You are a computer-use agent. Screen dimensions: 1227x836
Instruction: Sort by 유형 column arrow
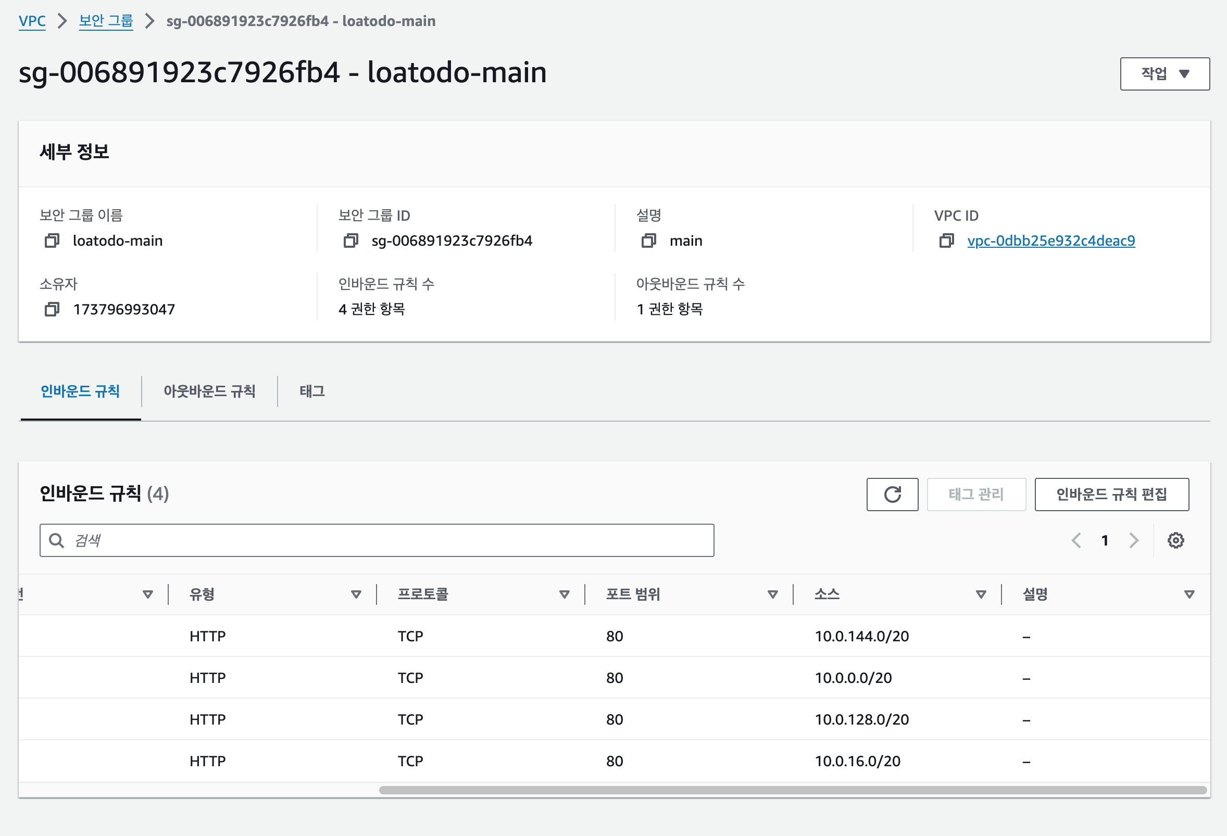pyautogui.click(x=356, y=595)
